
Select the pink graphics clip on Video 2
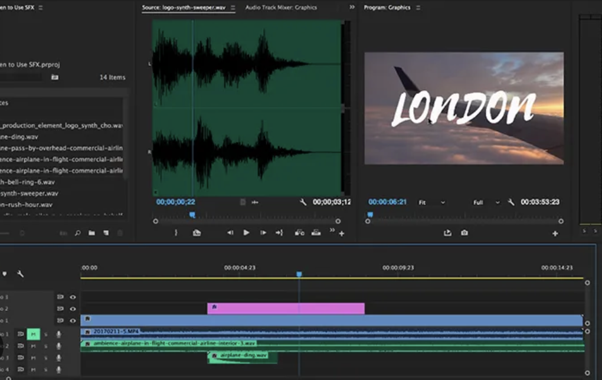(x=286, y=308)
